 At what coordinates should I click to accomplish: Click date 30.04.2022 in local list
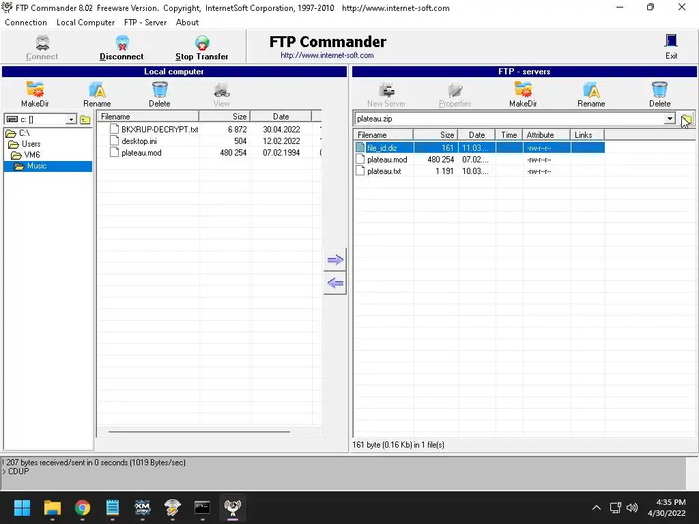coord(281,129)
